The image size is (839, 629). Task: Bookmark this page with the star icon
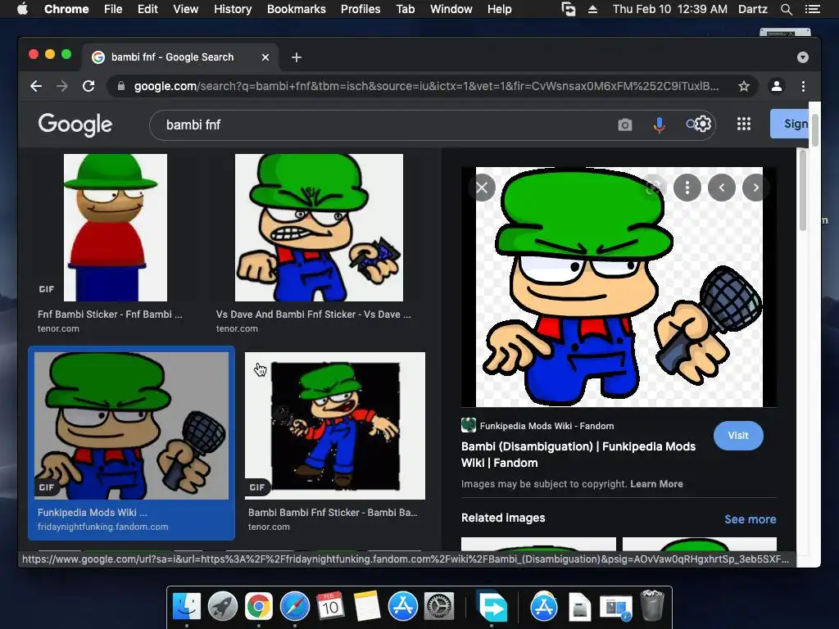pos(744,86)
